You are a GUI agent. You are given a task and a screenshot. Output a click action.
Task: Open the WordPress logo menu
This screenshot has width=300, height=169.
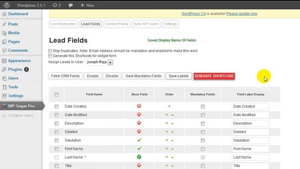pos(7,5)
